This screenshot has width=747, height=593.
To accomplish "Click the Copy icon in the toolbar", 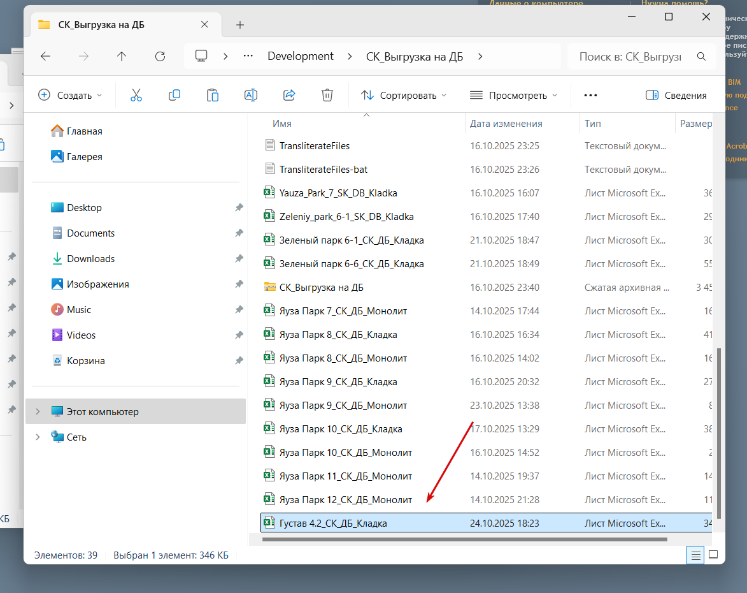I will click(174, 96).
